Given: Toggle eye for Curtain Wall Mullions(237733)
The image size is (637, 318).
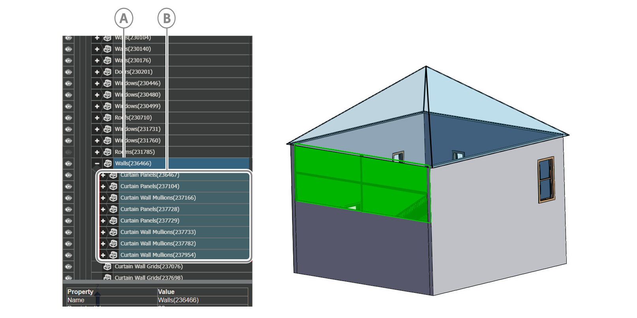Looking at the screenshot, I should [x=68, y=232].
